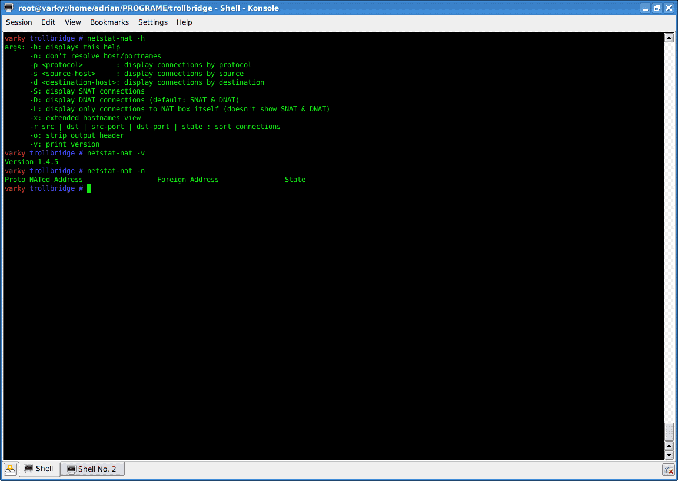678x481 pixels.
Task: Click the terminal monitor icon on Shell tab
Action: point(28,469)
